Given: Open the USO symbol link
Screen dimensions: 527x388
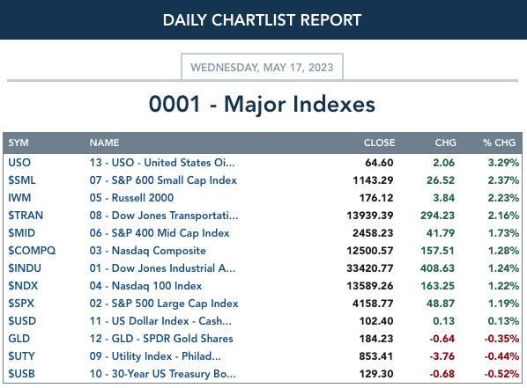Looking at the screenshot, I should 19,163.
